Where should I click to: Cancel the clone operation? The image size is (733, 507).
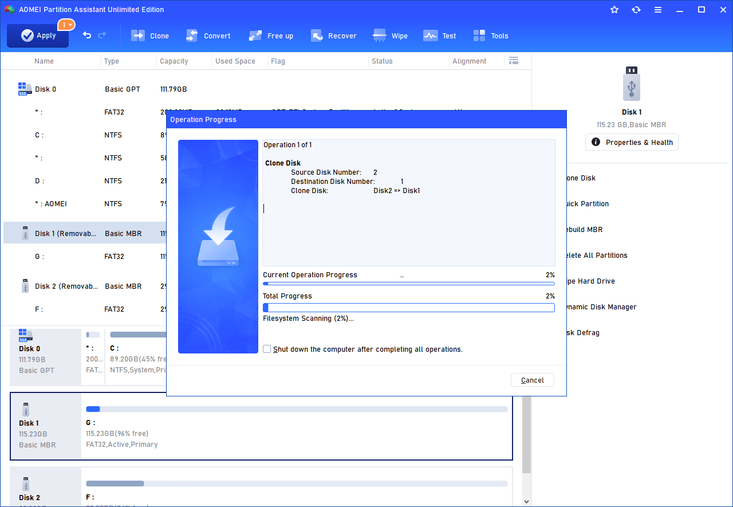point(532,380)
